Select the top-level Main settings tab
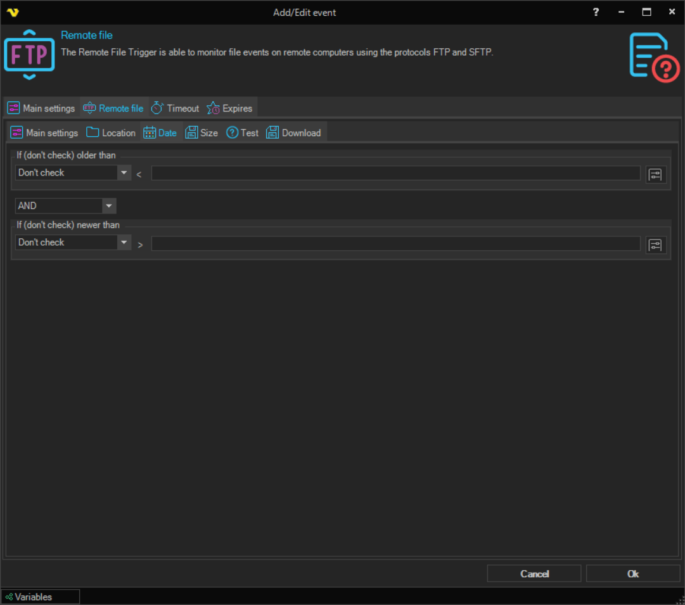 pos(42,108)
